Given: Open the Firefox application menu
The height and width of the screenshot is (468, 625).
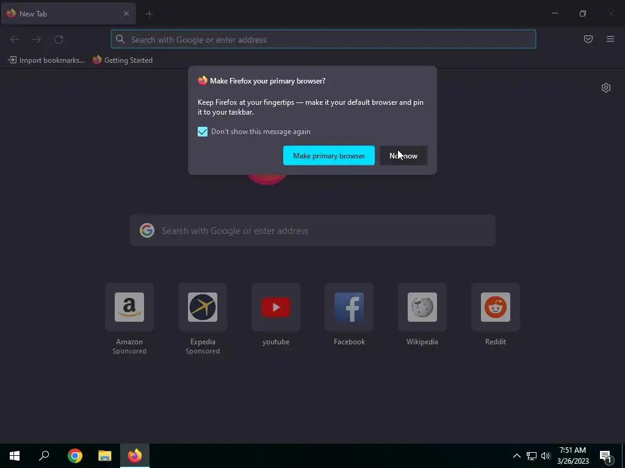Looking at the screenshot, I should click(610, 39).
